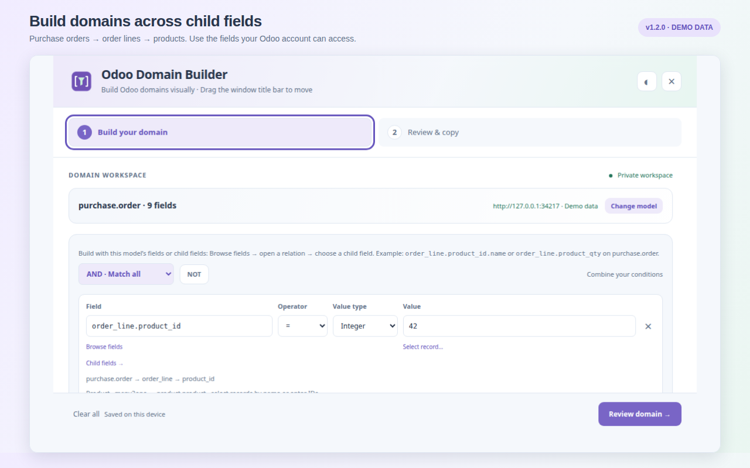Remove the order_line.product_id condition row
This screenshot has height=468, width=750.
tap(648, 326)
